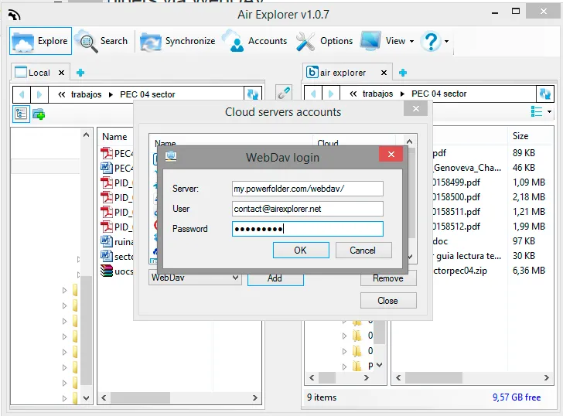Viewport: 563px width, 416px height.
Task: Expand the help dropdown arrow
Action: click(x=446, y=41)
